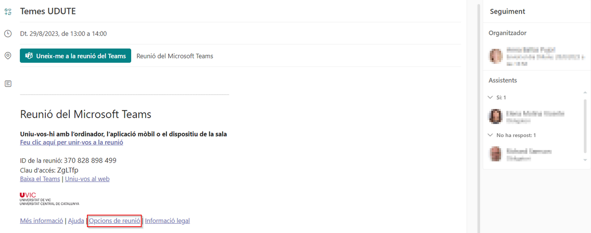Open the accepted attendee's avatar

[x=495, y=116]
